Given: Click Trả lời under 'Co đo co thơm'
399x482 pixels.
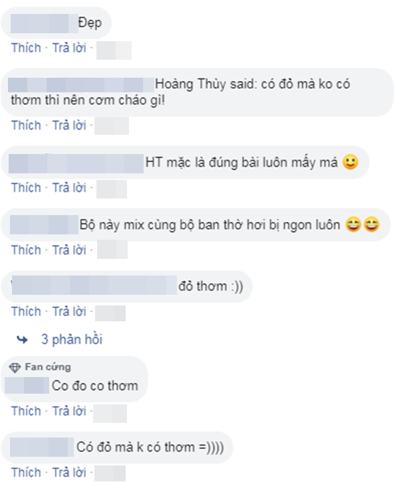Looking at the screenshot, I should click(70, 410).
